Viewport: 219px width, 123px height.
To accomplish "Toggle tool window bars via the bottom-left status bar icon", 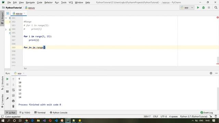I will click(x=2, y=116).
